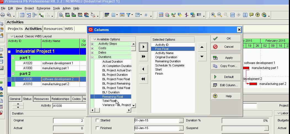The width and height of the screenshot is (290, 134).
Task: Click the Print toolbar icon
Action: click(x=2, y=15)
